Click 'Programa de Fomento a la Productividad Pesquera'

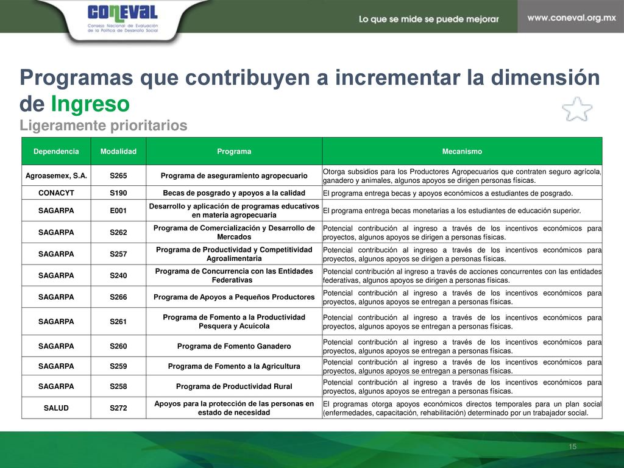coord(234,322)
